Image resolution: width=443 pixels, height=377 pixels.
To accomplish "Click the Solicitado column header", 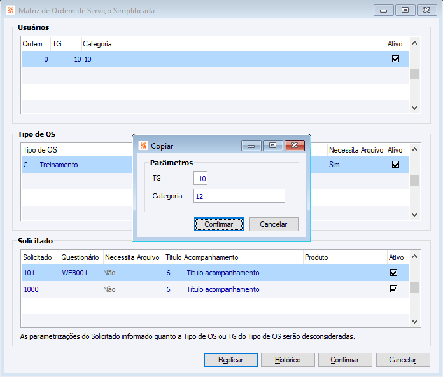I will click(x=41, y=257).
